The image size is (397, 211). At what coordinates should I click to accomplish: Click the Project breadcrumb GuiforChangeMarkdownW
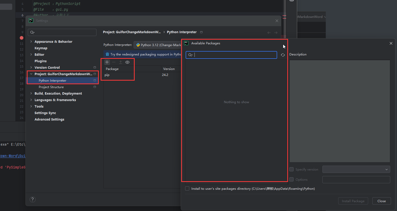(x=132, y=32)
